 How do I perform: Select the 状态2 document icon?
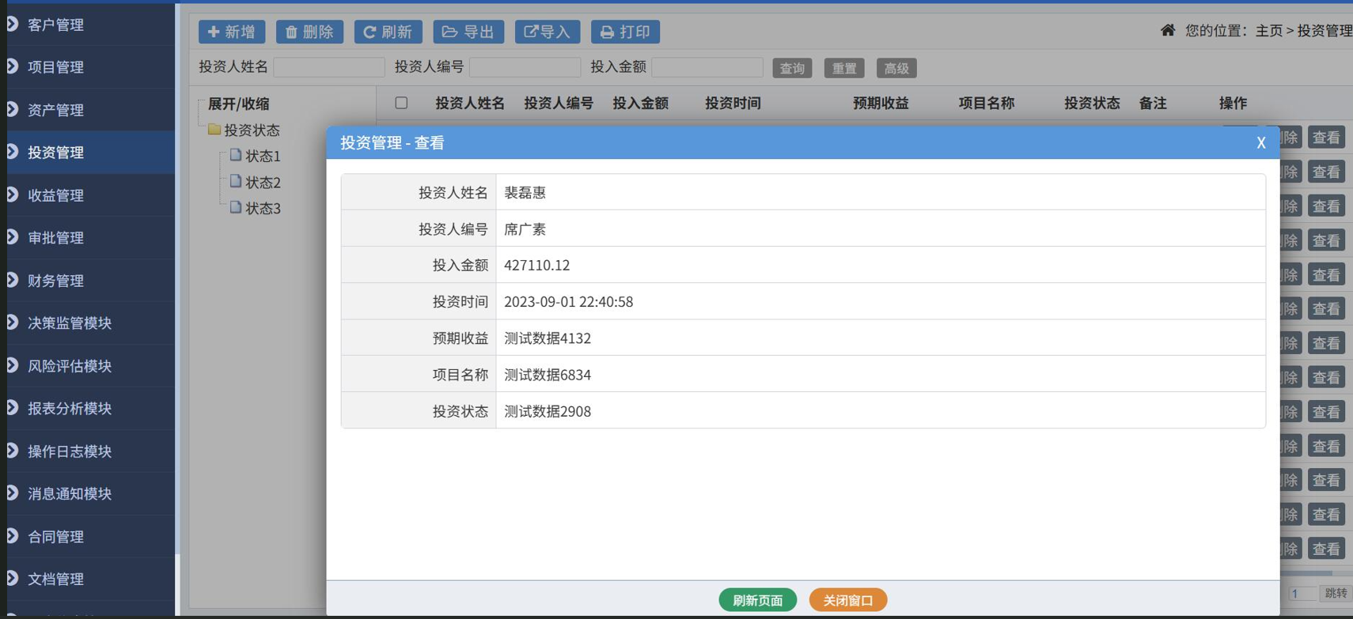[x=235, y=181]
